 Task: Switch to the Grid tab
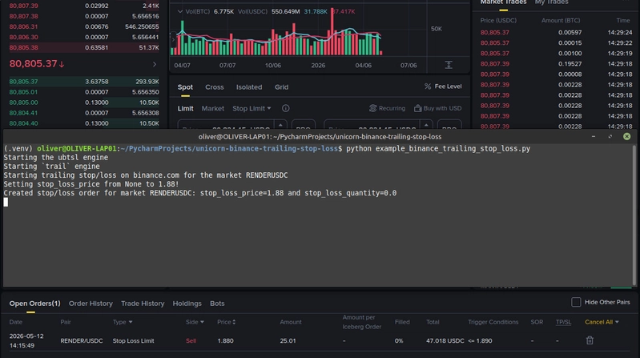coord(281,87)
